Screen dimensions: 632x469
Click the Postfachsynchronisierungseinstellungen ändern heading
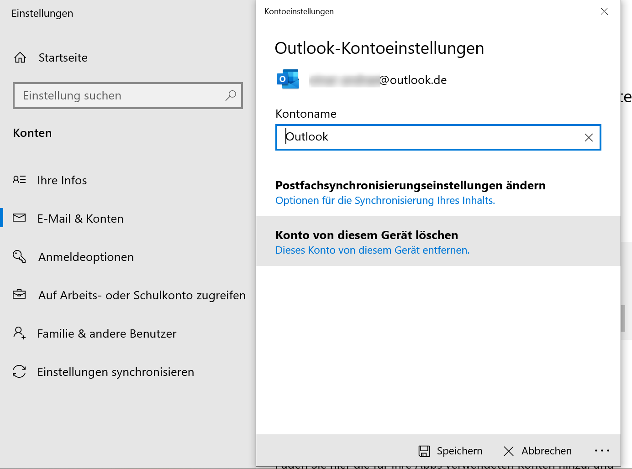click(411, 185)
